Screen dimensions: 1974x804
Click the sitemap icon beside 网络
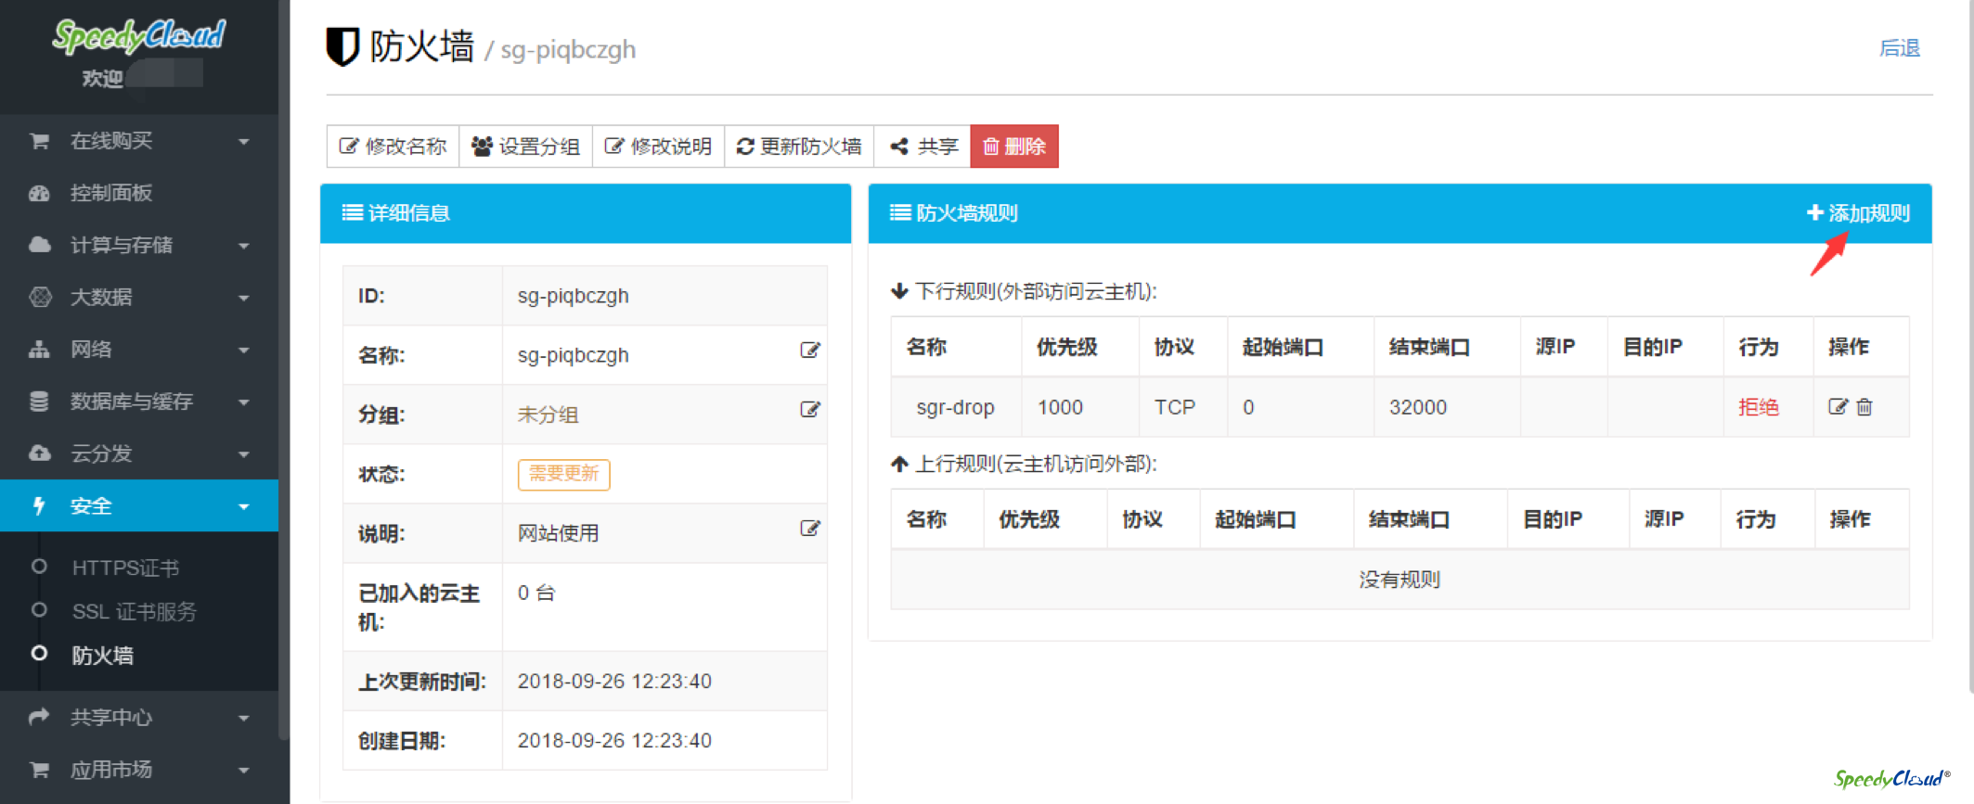click(x=39, y=350)
